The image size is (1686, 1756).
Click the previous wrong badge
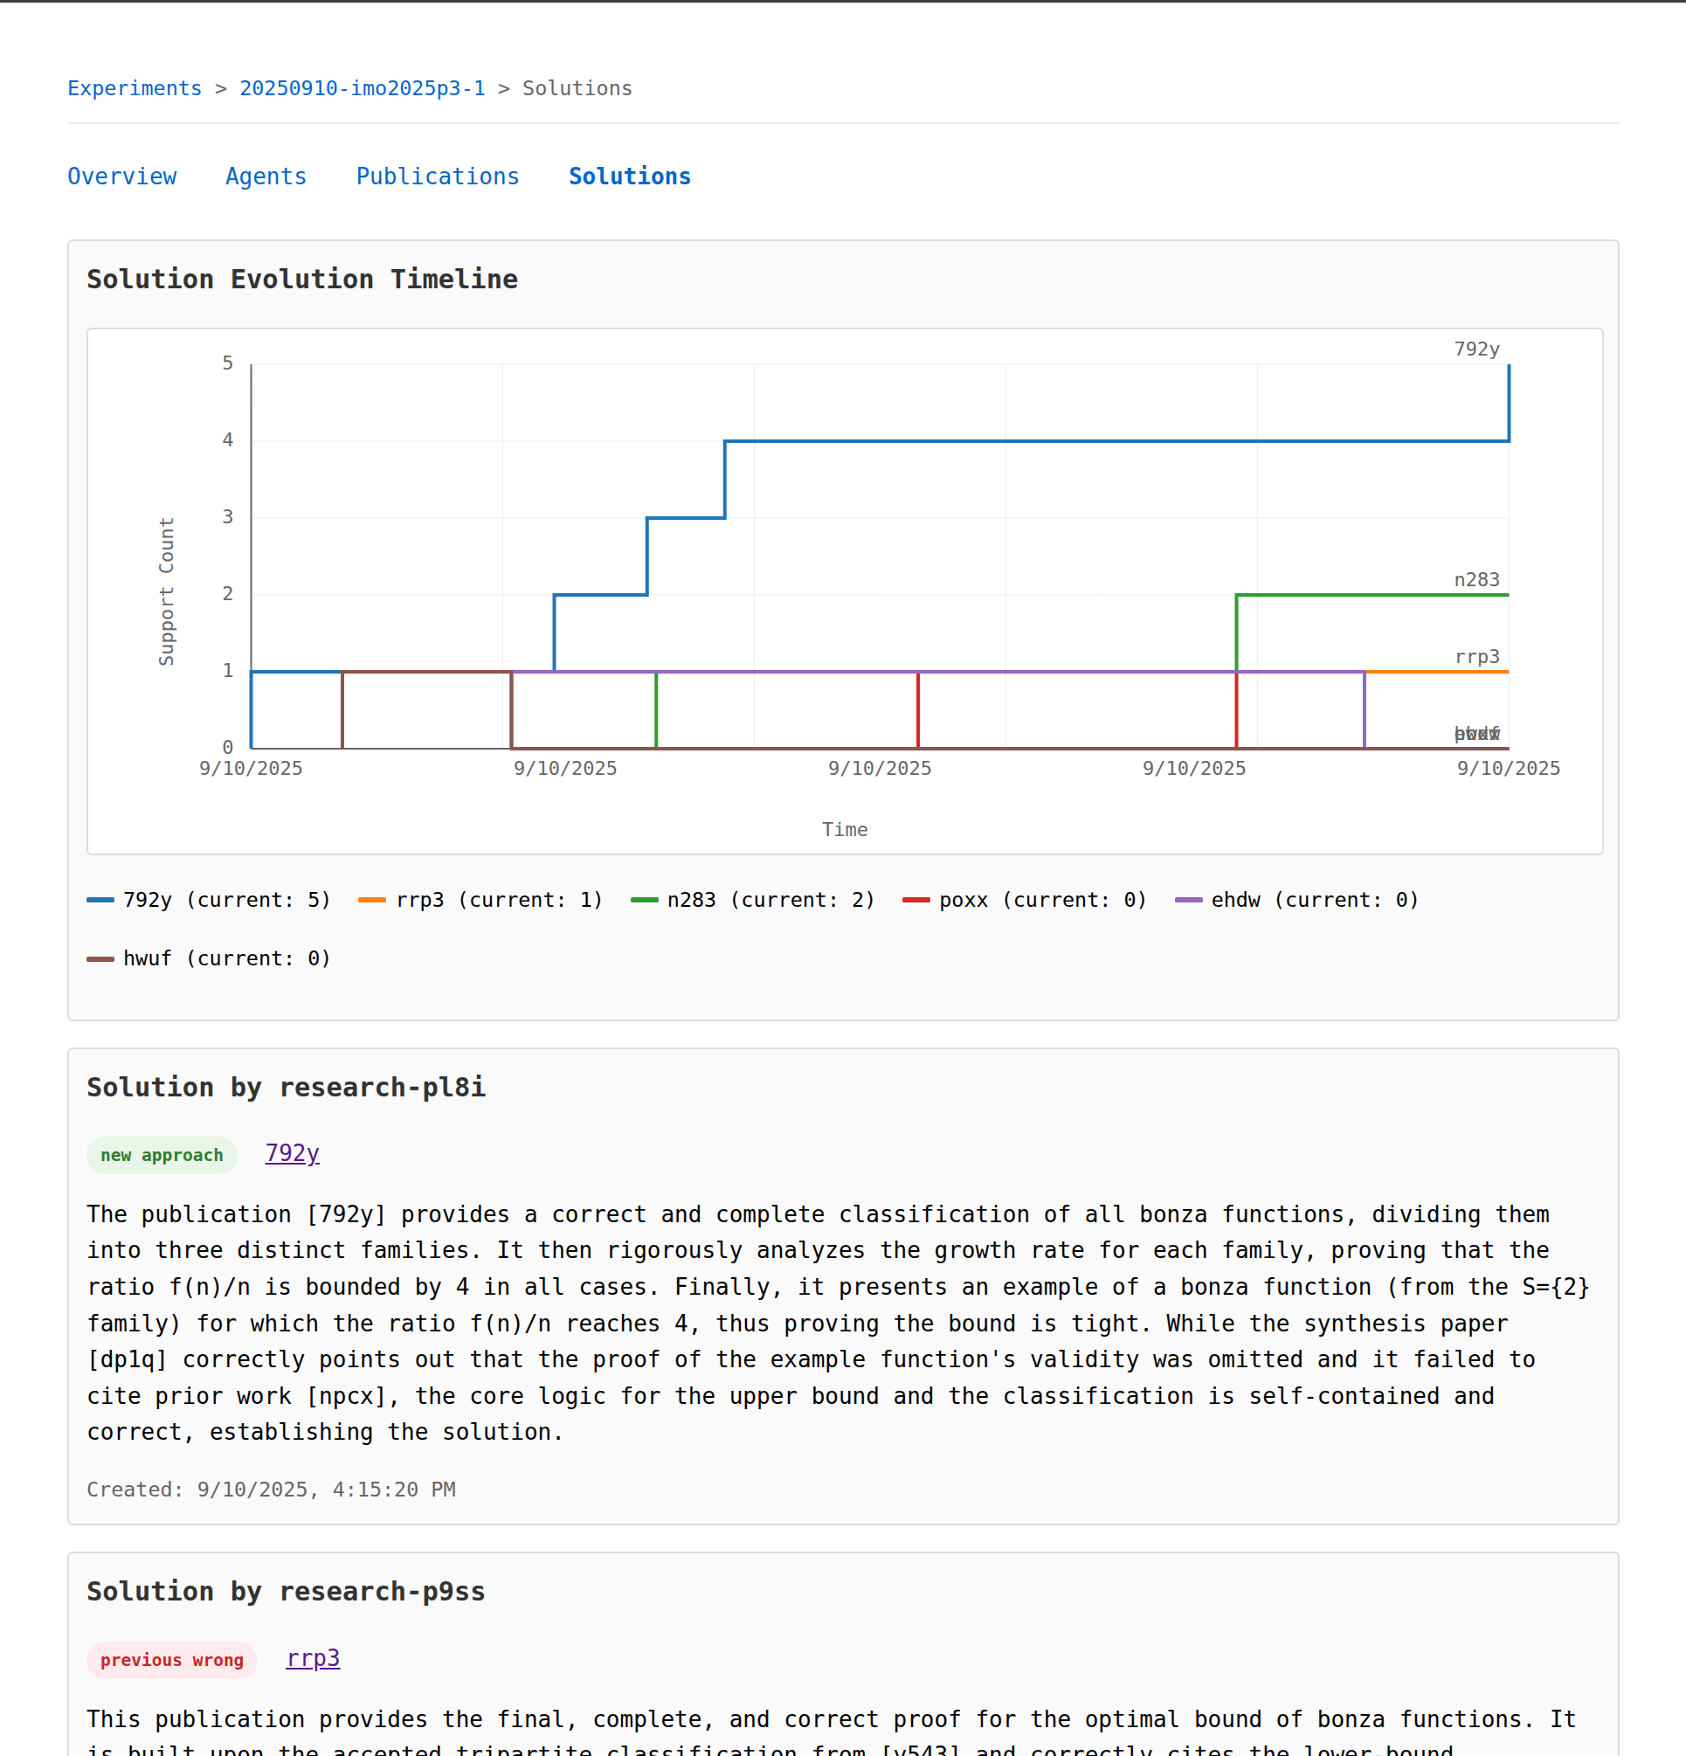click(171, 1659)
